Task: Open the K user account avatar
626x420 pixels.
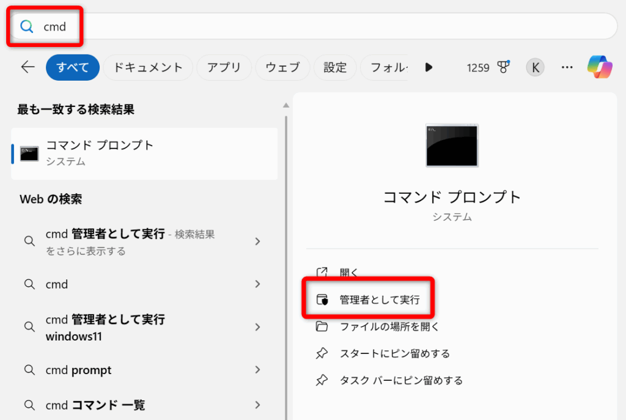Action: pos(535,67)
